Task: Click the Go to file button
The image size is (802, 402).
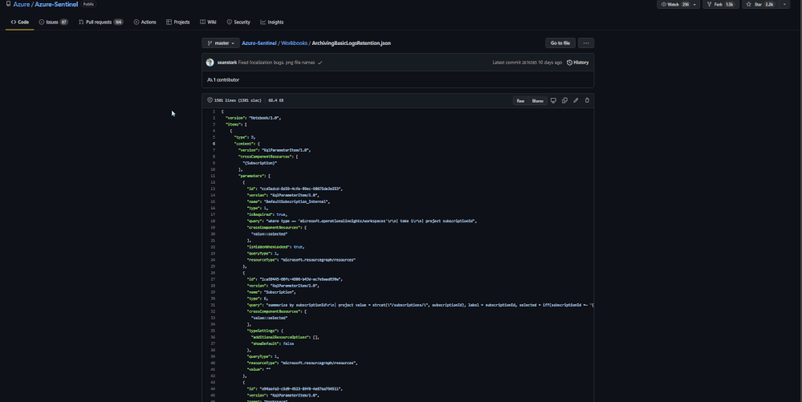Action: click(560, 43)
